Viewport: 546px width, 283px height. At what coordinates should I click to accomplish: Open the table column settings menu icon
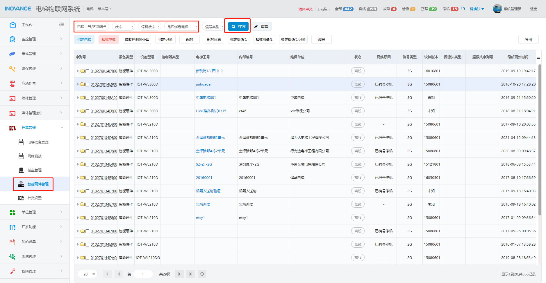538,57
